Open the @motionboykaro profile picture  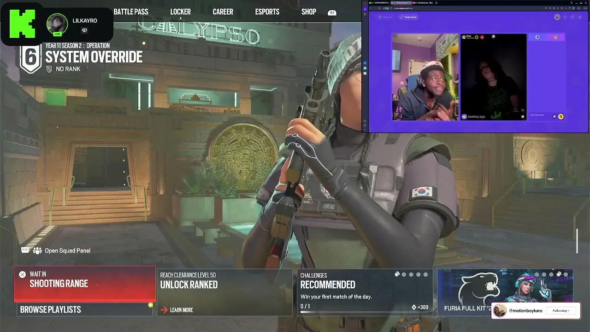499,311
